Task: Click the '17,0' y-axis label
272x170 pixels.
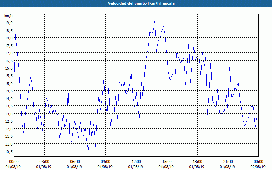Action: coord(9,53)
